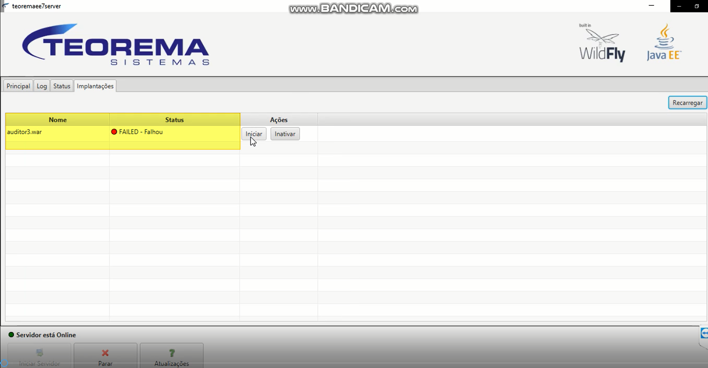Click the green server online indicator
Screen dimensions: 708x368
point(11,335)
